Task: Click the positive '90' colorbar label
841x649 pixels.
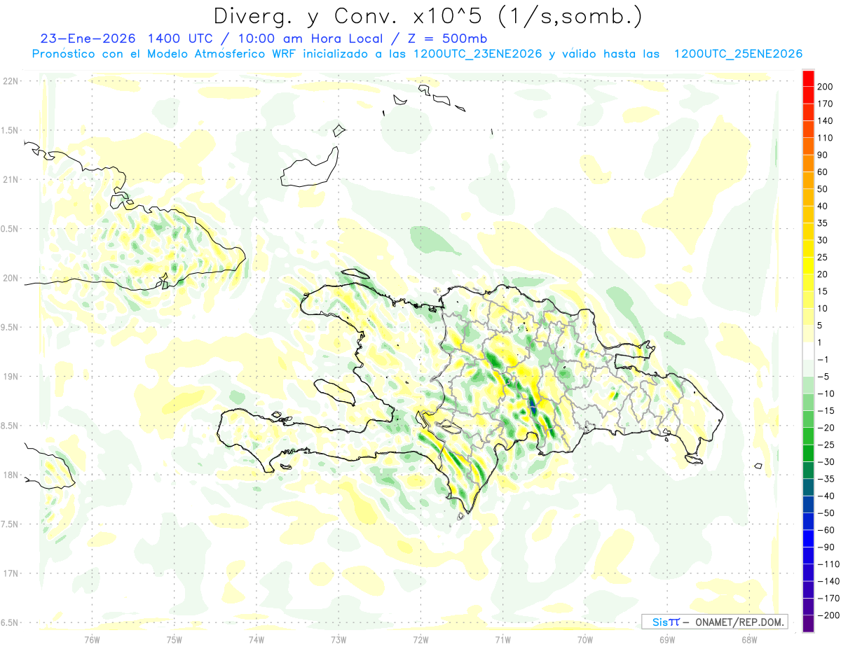Action: point(824,155)
